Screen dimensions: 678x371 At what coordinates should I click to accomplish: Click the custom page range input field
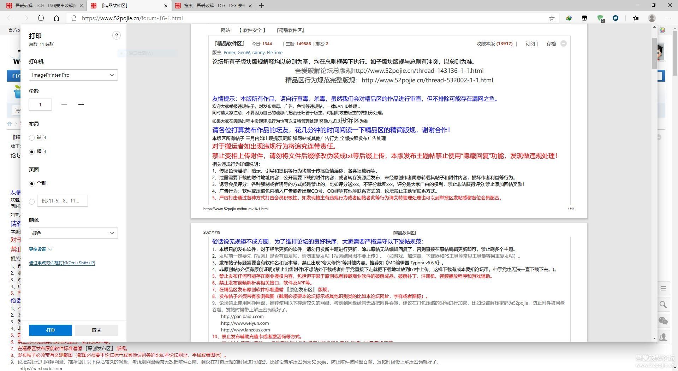[63, 201]
